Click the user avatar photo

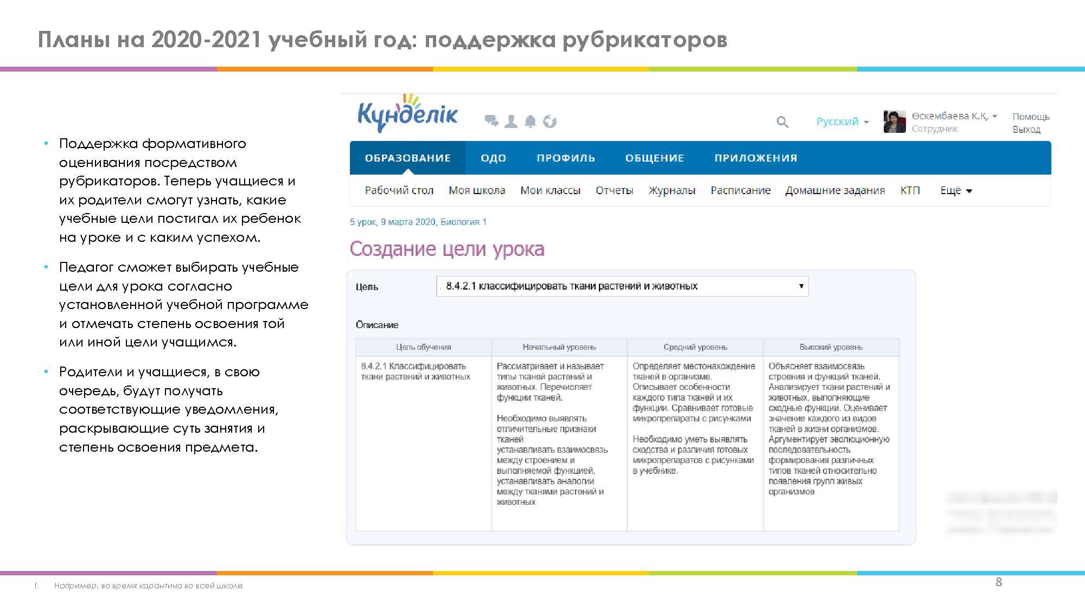point(895,121)
